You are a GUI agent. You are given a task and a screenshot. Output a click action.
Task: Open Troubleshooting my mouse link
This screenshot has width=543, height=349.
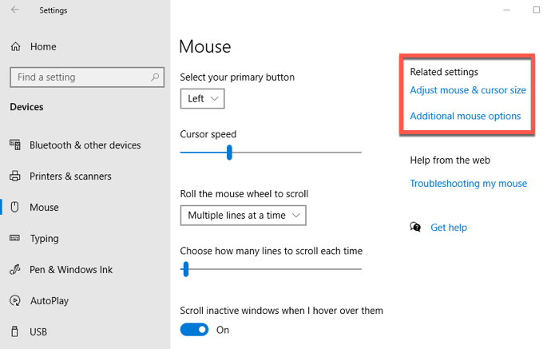(469, 184)
